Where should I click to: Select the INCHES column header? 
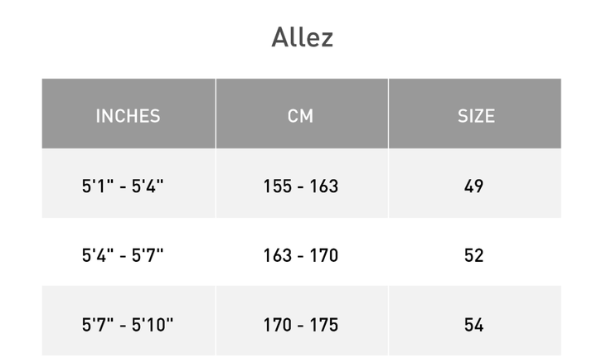129,114
